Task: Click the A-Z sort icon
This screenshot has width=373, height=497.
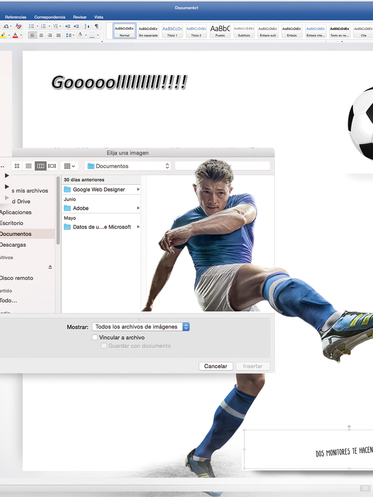Action: (x=87, y=26)
